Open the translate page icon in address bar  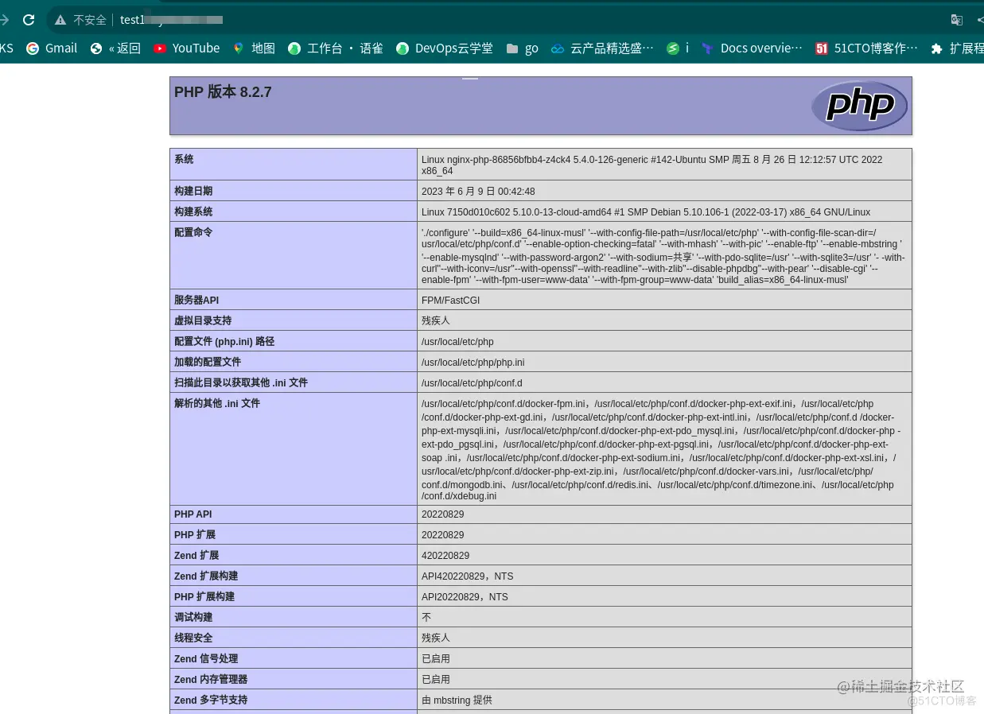956,20
